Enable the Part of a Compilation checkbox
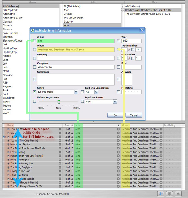188x198 pixels. click(x=82, y=92)
